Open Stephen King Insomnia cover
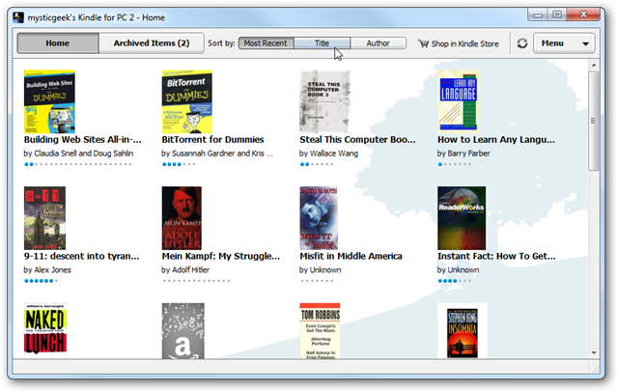 point(463,330)
